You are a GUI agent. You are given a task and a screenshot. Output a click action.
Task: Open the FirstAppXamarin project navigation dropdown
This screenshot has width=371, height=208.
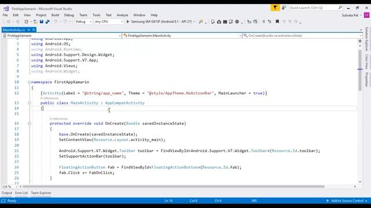pyautogui.click(x=62, y=36)
